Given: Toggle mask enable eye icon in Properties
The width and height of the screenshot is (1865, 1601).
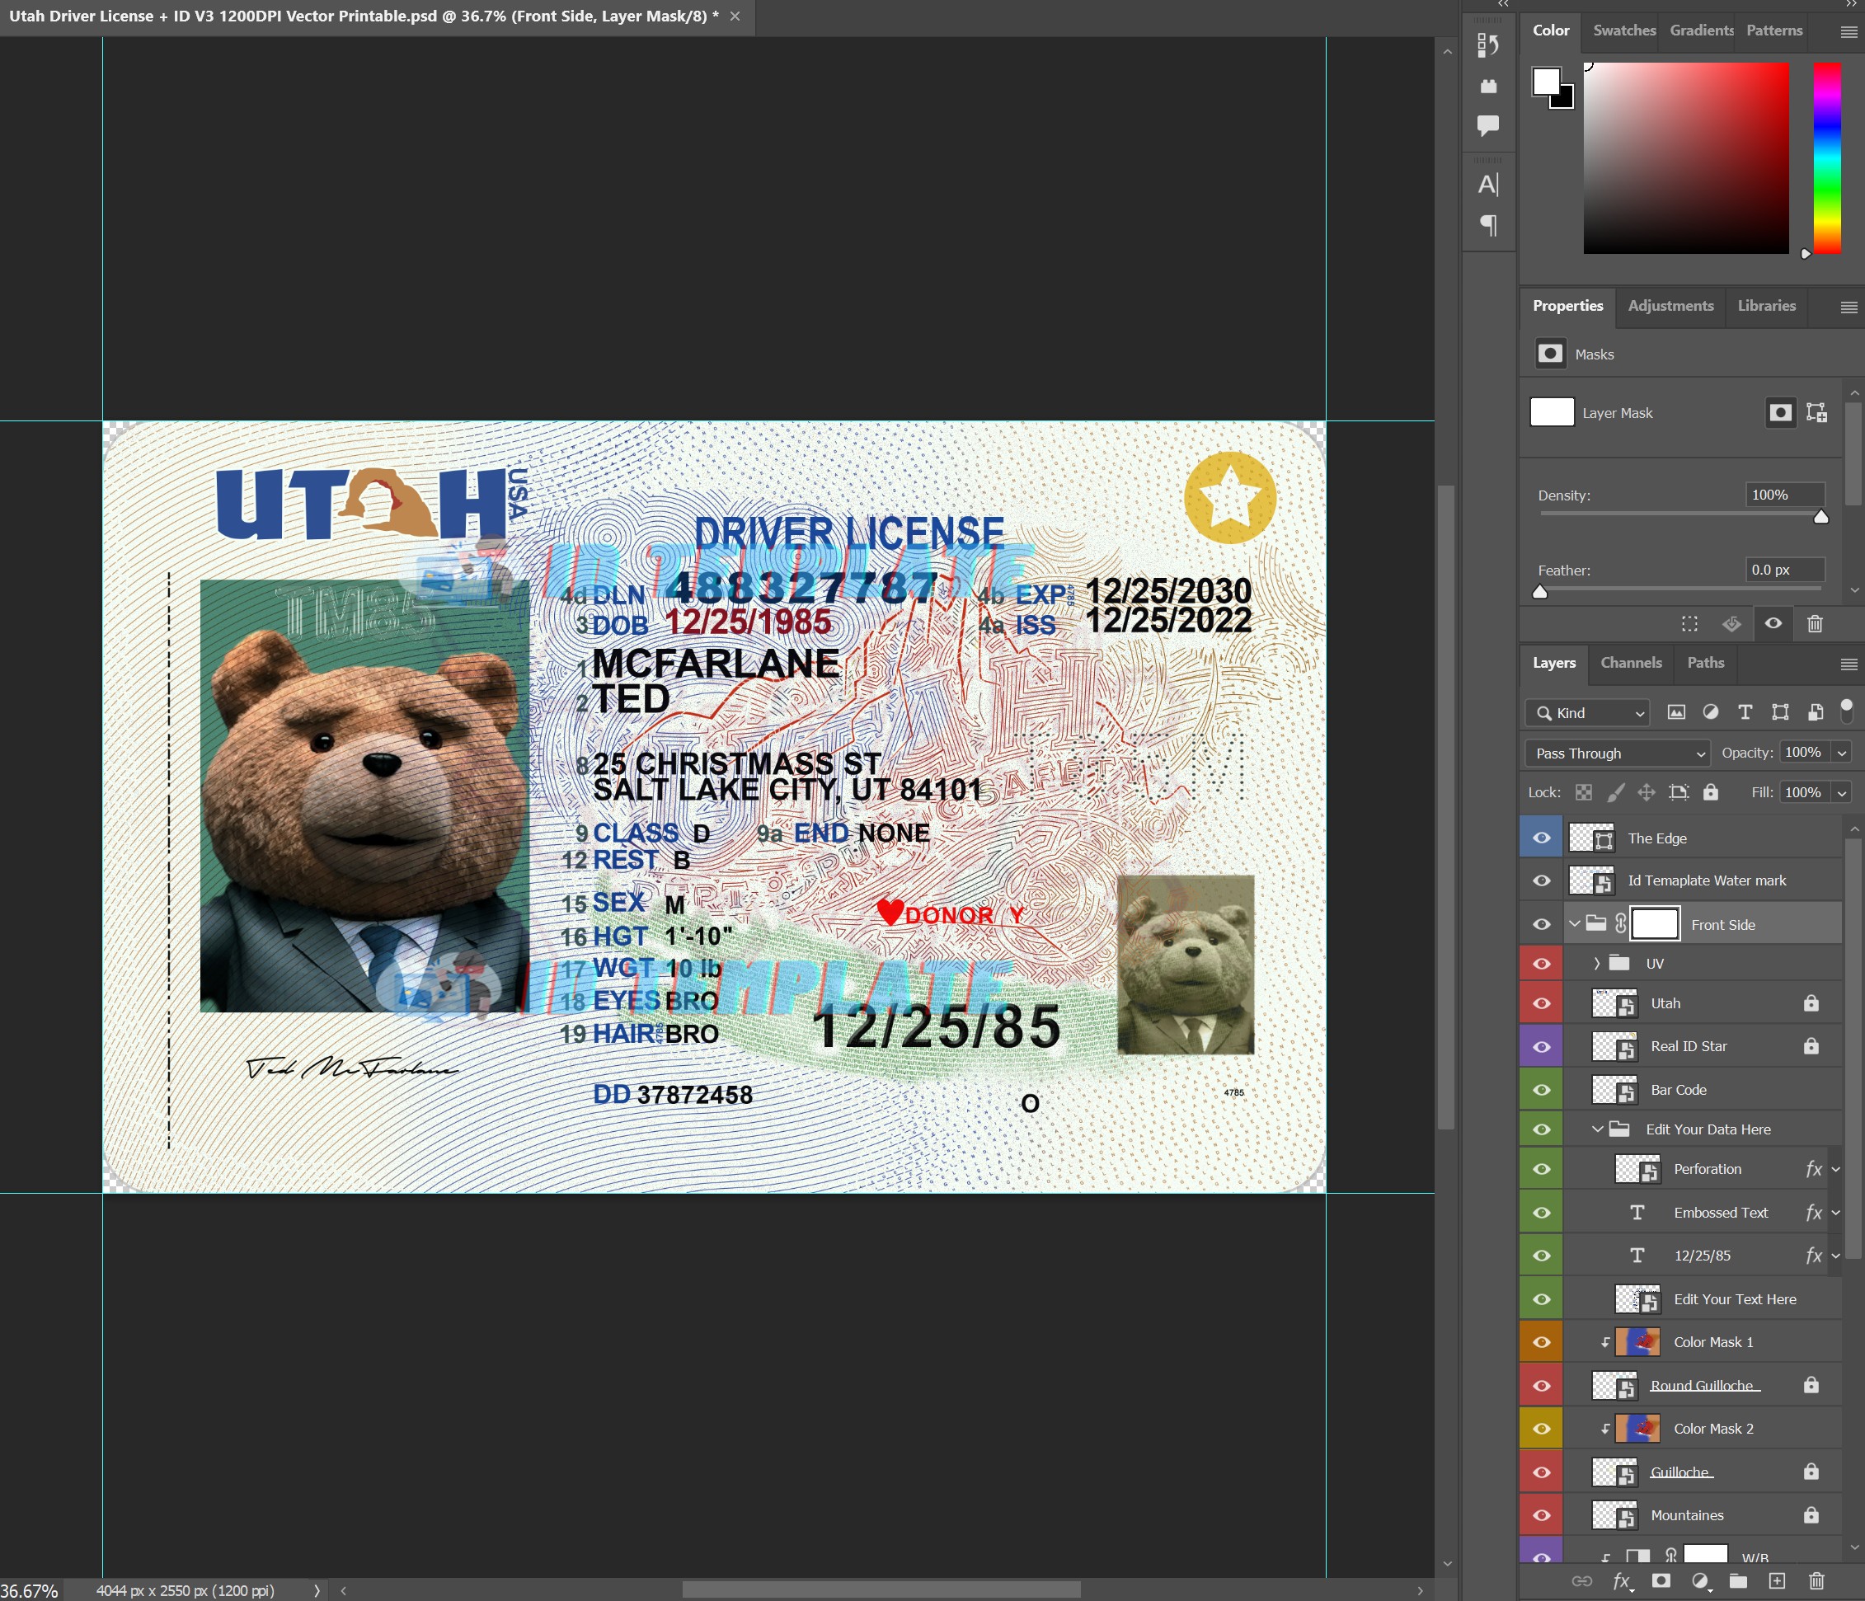Looking at the screenshot, I should click(1773, 623).
